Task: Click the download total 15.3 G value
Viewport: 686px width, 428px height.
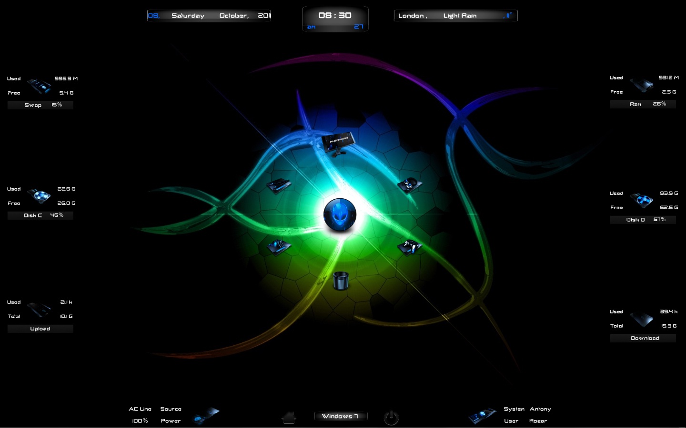Action: pyautogui.click(x=669, y=326)
